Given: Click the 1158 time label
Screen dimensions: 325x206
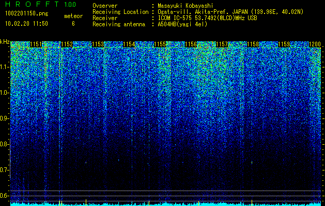Looking at the screenshot, I should coord(253,44).
